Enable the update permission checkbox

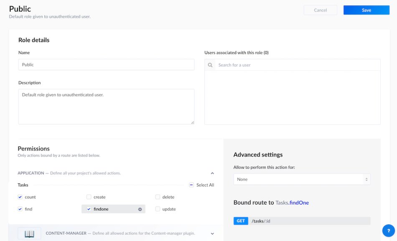point(158,209)
